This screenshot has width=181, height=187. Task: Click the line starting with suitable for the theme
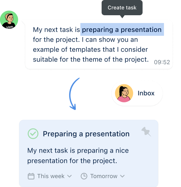(91, 59)
